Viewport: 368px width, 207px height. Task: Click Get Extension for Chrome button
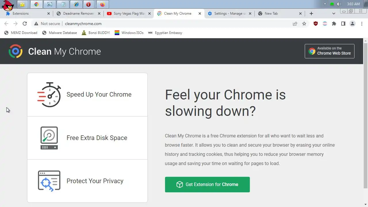click(207, 185)
